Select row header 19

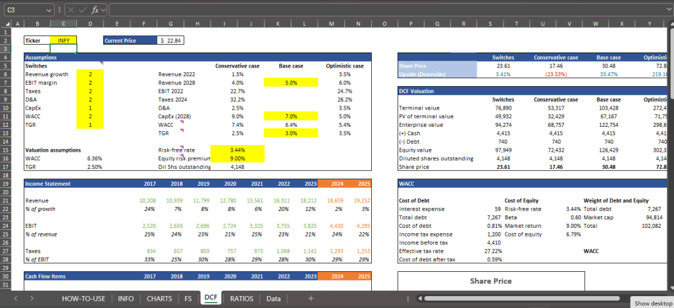[5, 184]
